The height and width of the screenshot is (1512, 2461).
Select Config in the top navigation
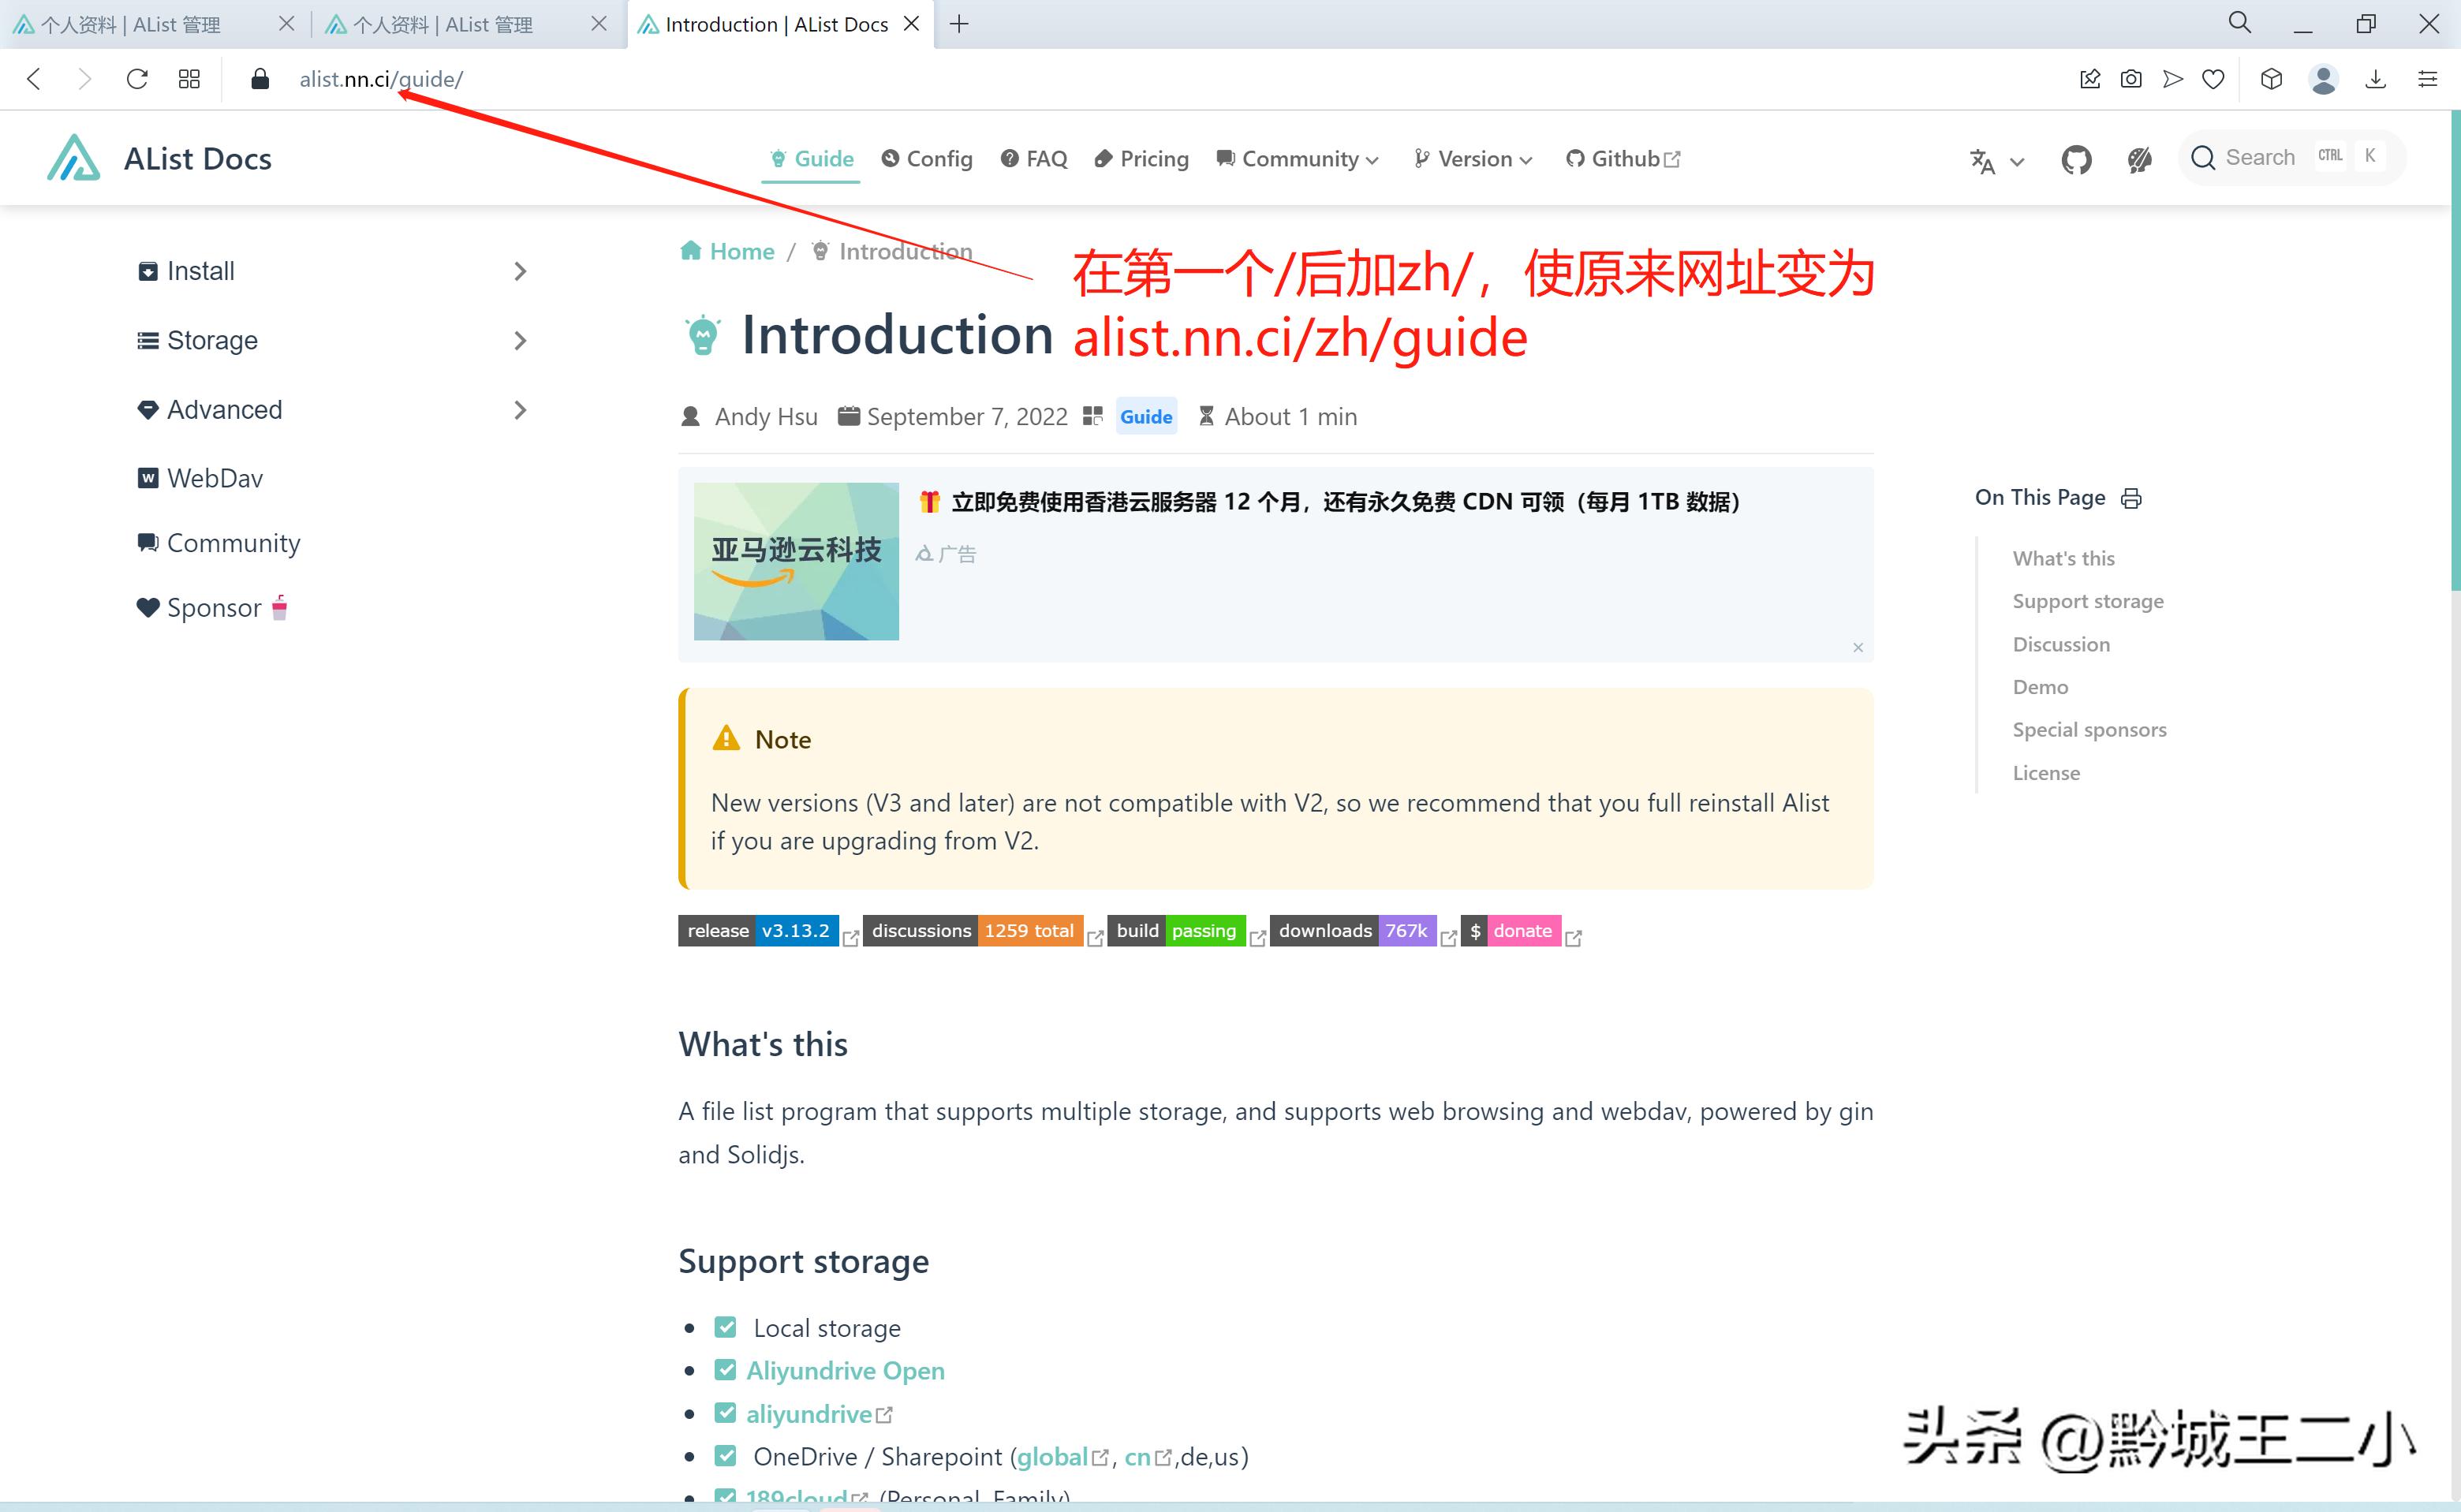(x=926, y=159)
